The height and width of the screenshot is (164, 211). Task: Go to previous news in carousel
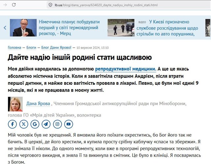point(5,28)
